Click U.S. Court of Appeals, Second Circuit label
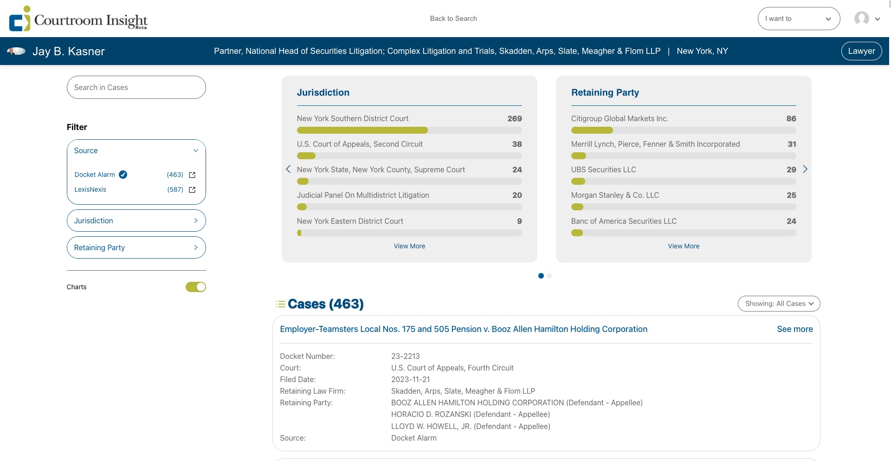Screen dimensions: 891x461 360,144
